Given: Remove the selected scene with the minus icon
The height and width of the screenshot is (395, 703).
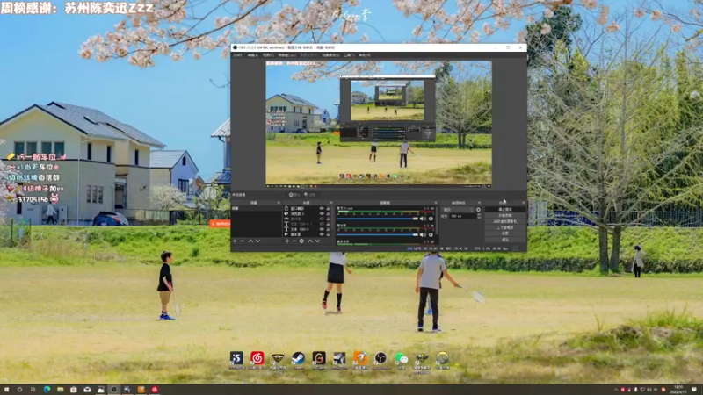Looking at the screenshot, I should point(242,241).
